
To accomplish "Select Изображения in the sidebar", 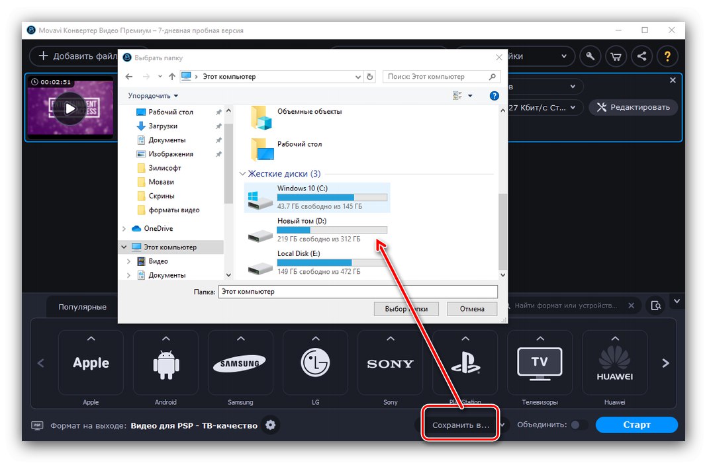I will point(170,154).
